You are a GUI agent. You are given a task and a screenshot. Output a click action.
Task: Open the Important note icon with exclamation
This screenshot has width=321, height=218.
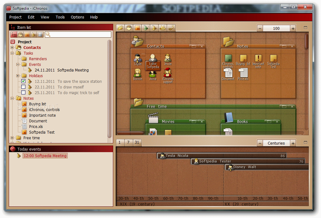pos(258,61)
